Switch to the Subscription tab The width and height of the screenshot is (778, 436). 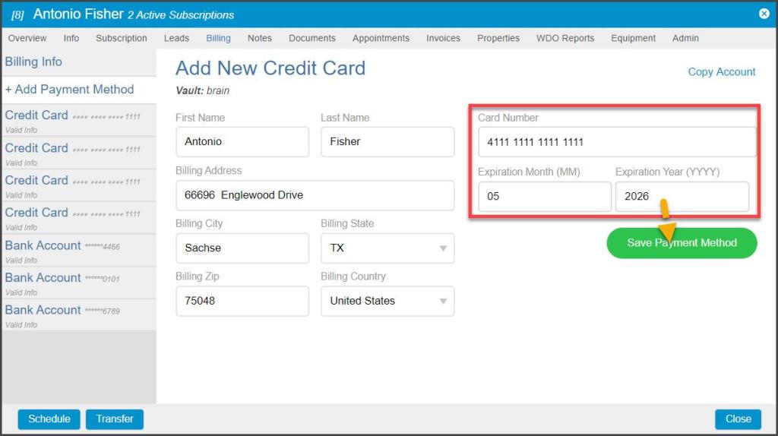[x=122, y=38]
